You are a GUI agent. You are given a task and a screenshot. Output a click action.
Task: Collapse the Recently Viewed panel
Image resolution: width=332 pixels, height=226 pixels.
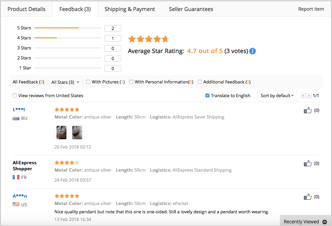click(x=324, y=221)
